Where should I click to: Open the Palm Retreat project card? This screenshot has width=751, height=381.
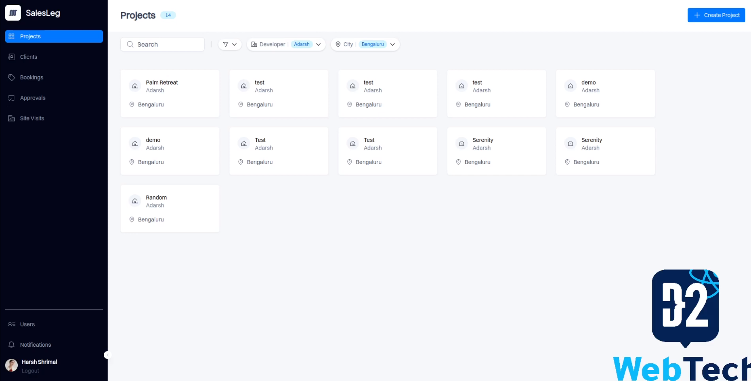(x=170, y=94)
